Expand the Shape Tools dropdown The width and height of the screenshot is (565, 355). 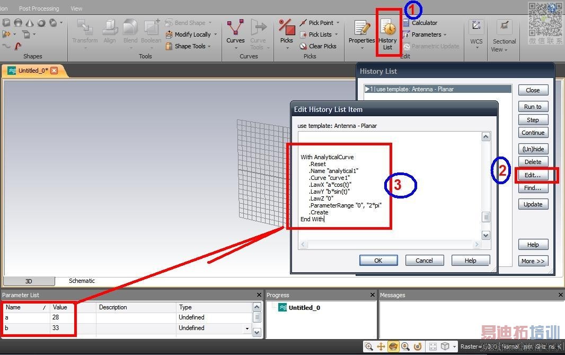(x=209, y=46)
